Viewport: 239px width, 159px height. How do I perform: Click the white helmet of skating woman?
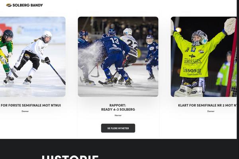[x=47, y=36]
